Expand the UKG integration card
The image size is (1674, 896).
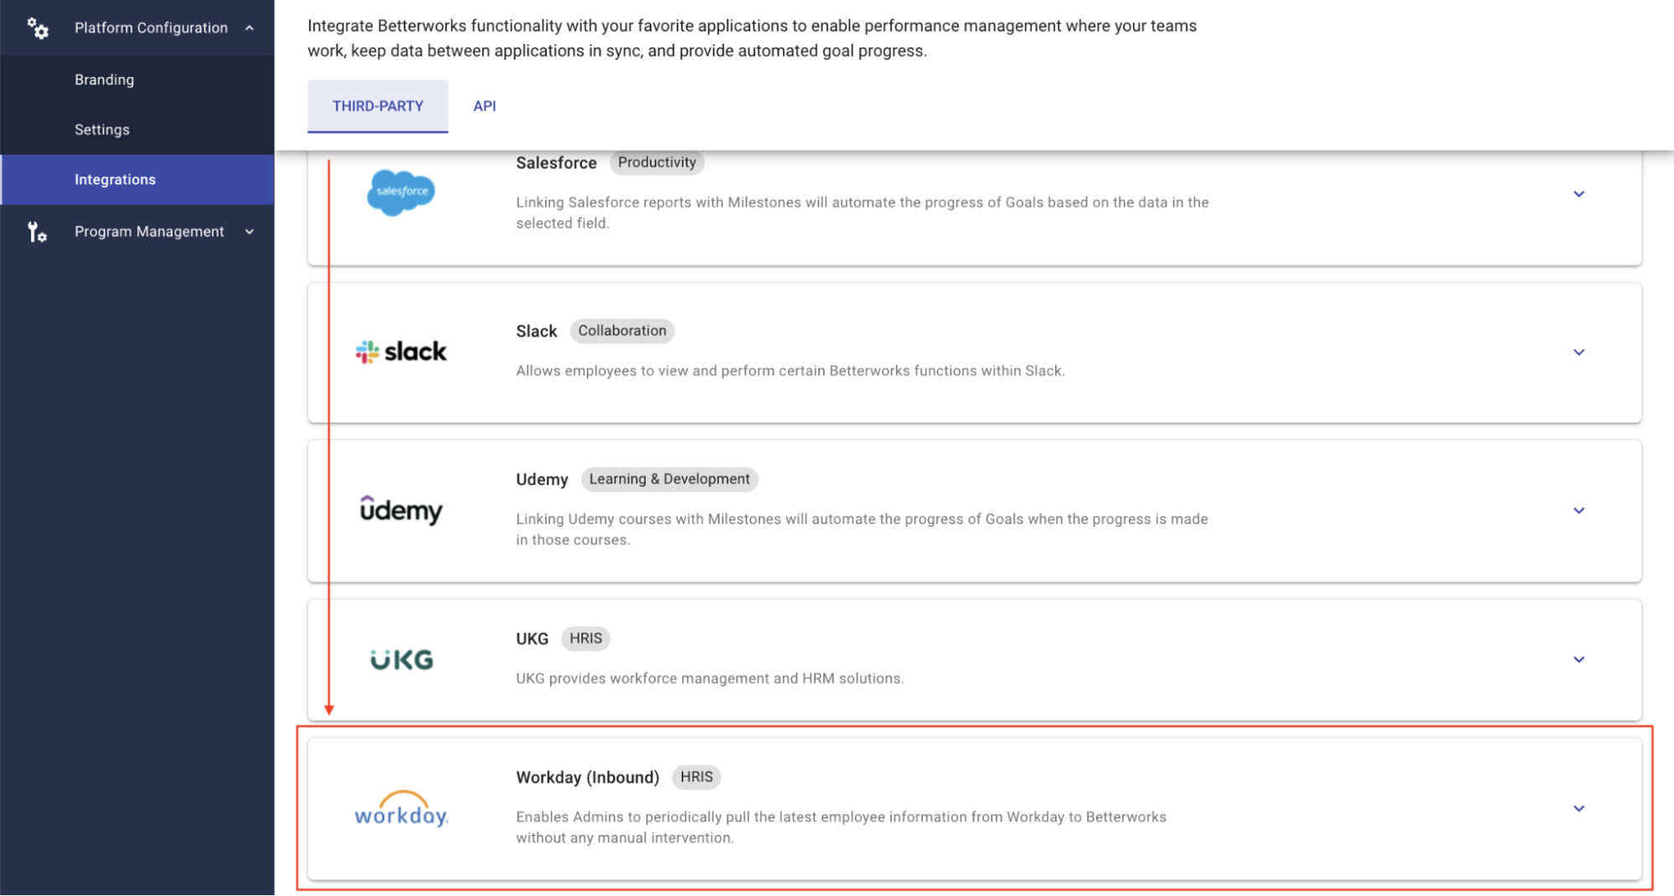point(1579,660)
